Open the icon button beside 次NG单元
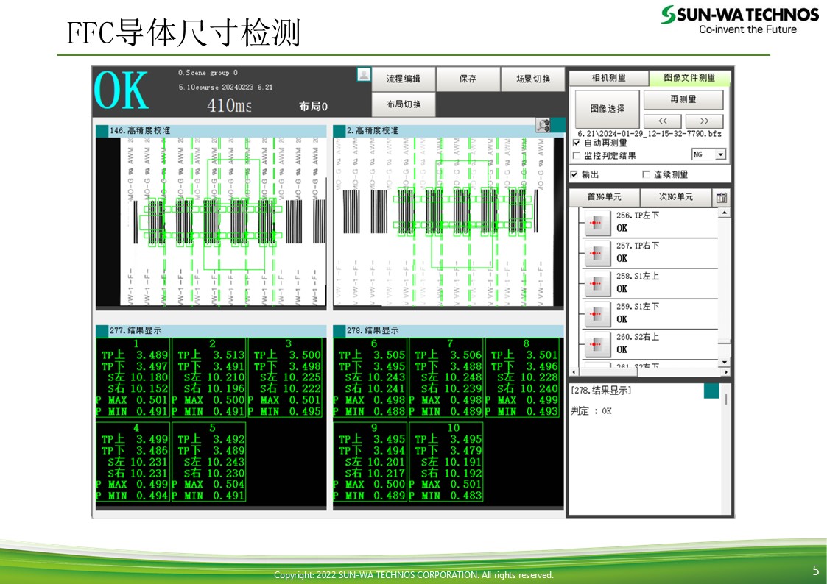Viewport: 827px width, 584px height. click(x=722, y=198)
